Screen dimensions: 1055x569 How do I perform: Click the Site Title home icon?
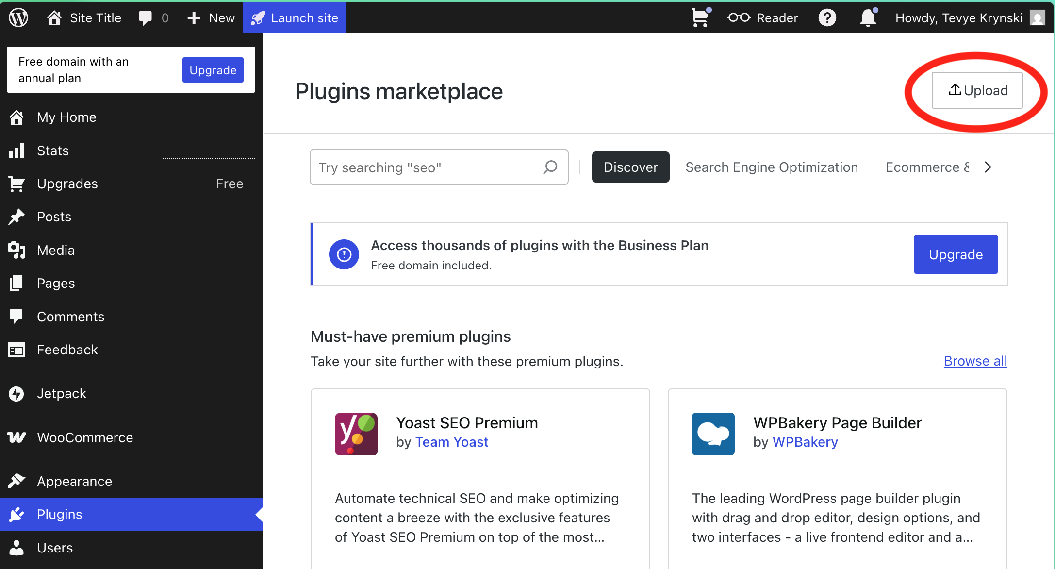pos(54,18)
